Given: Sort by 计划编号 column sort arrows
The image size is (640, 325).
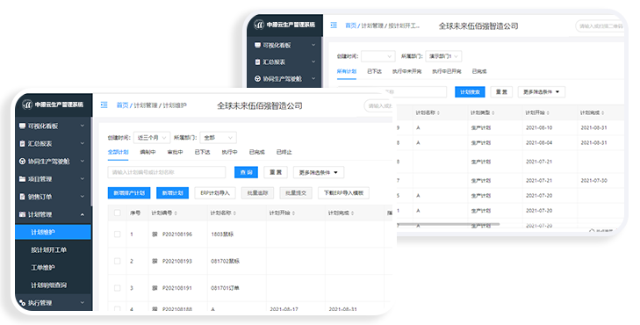Looking at the screenshot, I should (176, 213).
